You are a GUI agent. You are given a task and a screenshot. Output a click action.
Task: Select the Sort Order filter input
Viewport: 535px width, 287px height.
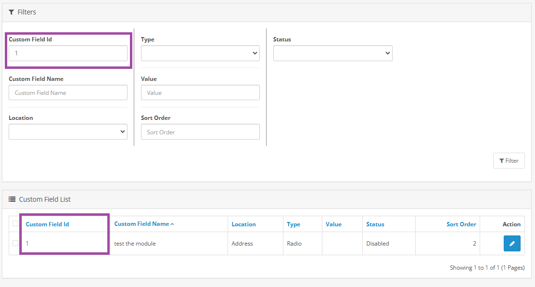pyautogui.click(x=200, y=132)
